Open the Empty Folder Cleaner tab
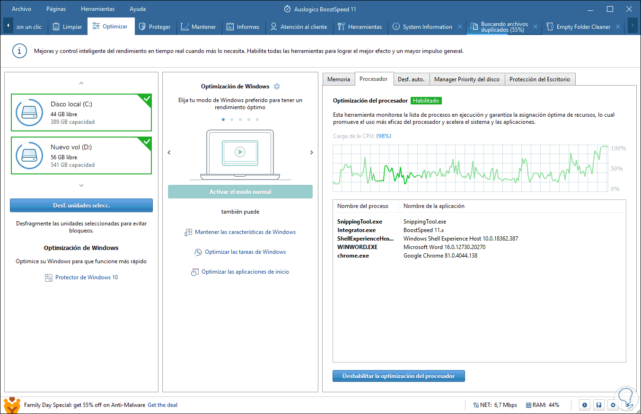This screenshot has width=641, height=414. tap(578, 27)
